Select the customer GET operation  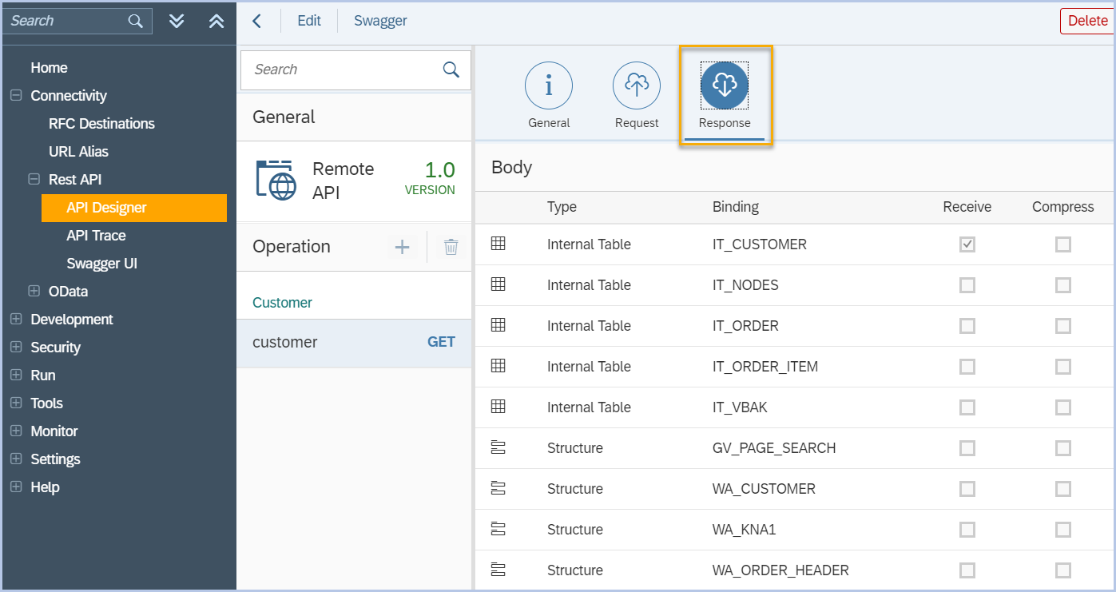click(x=354, y=342)
